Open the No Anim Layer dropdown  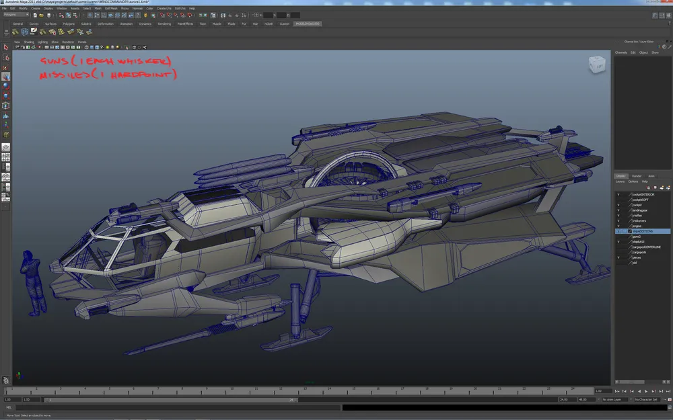click(615, 399)
